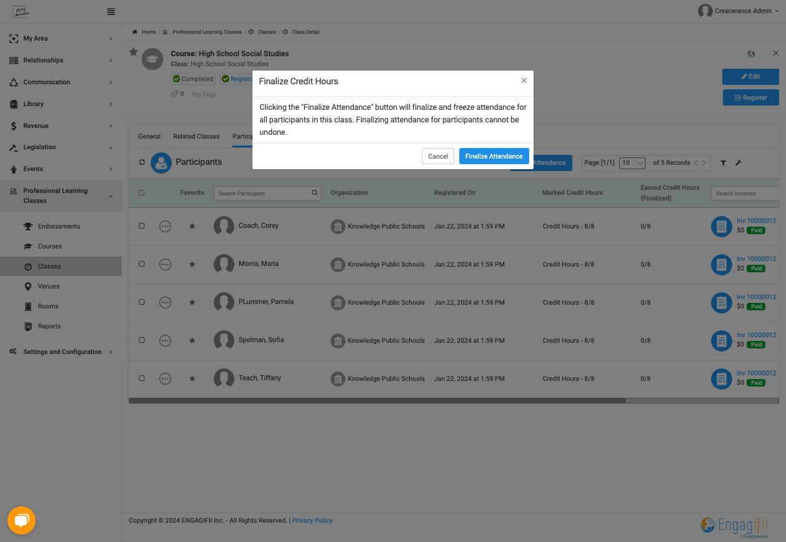Click the Home icon in breadcrumb
The height and width of the screenshot is (542, 786).
tap(135, 32)
